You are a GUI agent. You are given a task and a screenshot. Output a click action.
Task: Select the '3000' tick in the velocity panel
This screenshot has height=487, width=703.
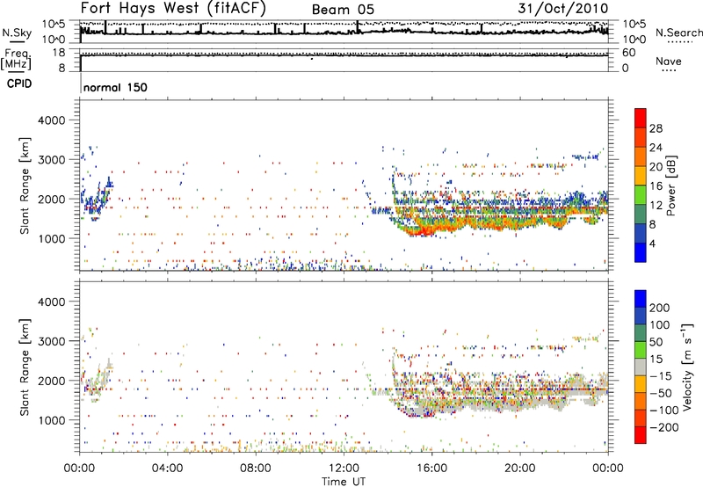pyautogui.click(x=51, y=341)
